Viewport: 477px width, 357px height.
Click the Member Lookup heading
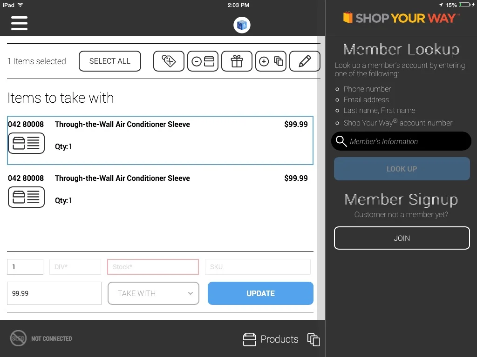point(401,49)
